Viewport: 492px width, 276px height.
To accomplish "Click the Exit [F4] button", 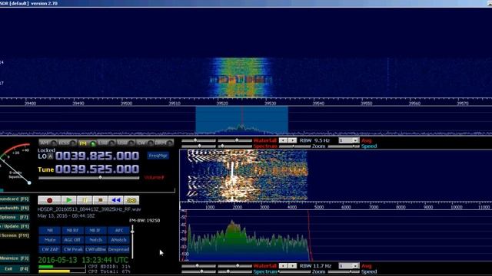I will click(14, 269).
